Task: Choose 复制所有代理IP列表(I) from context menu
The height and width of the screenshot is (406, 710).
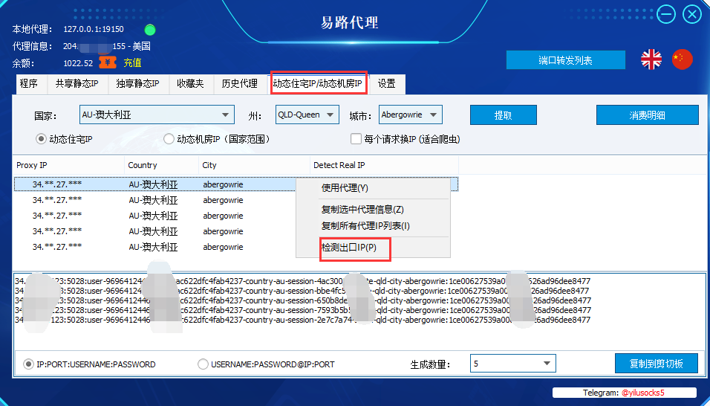Action: pos(373,225)
